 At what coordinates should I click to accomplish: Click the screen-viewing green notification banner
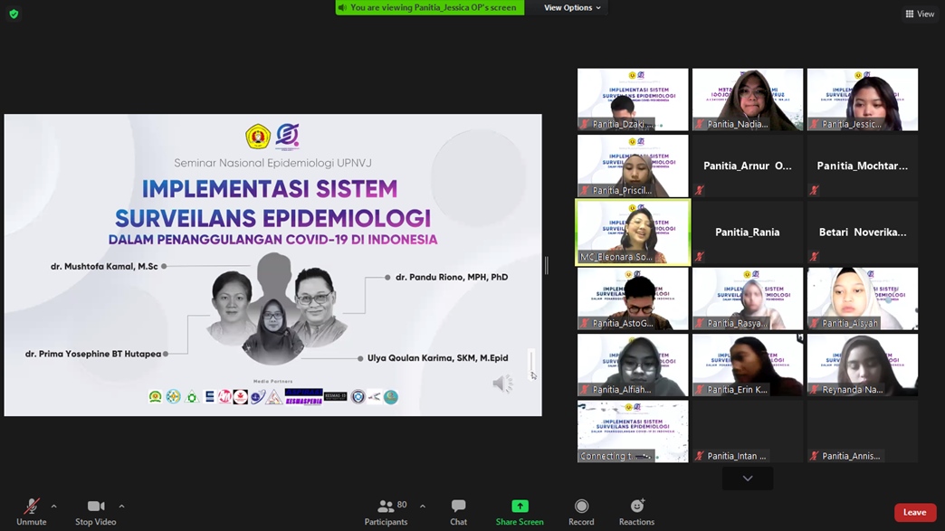[430, 8]
